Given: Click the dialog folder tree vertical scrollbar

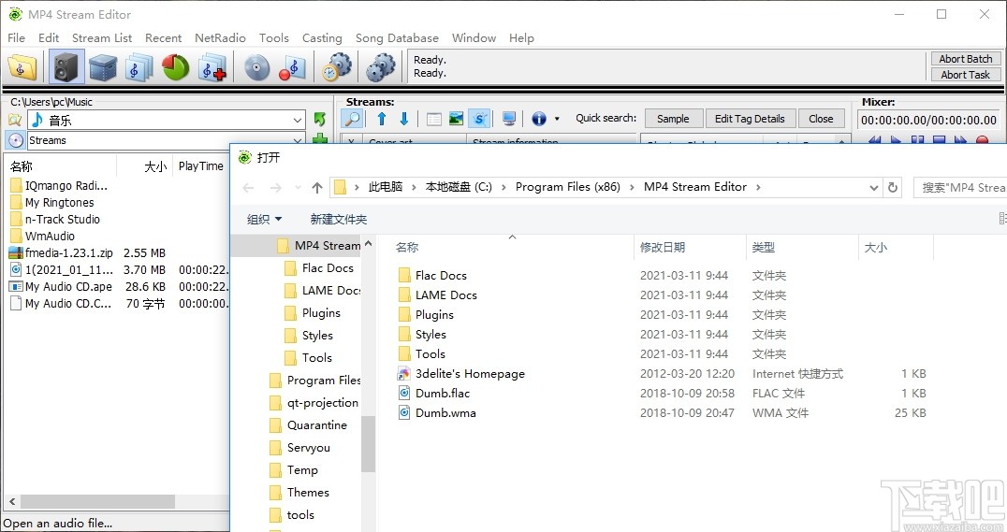Looking at the screenshot, I should click(368, 444).
